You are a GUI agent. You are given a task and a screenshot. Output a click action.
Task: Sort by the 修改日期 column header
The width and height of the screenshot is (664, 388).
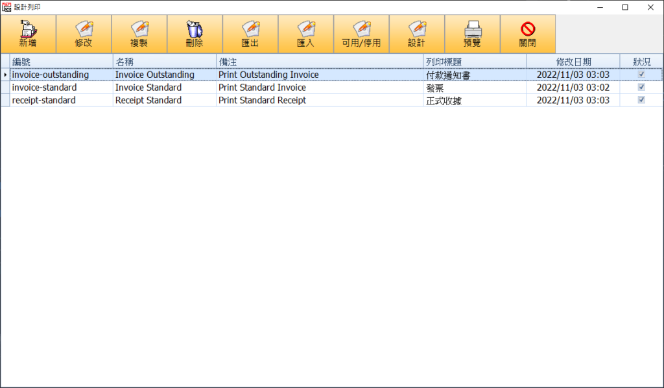coord(573,62)
